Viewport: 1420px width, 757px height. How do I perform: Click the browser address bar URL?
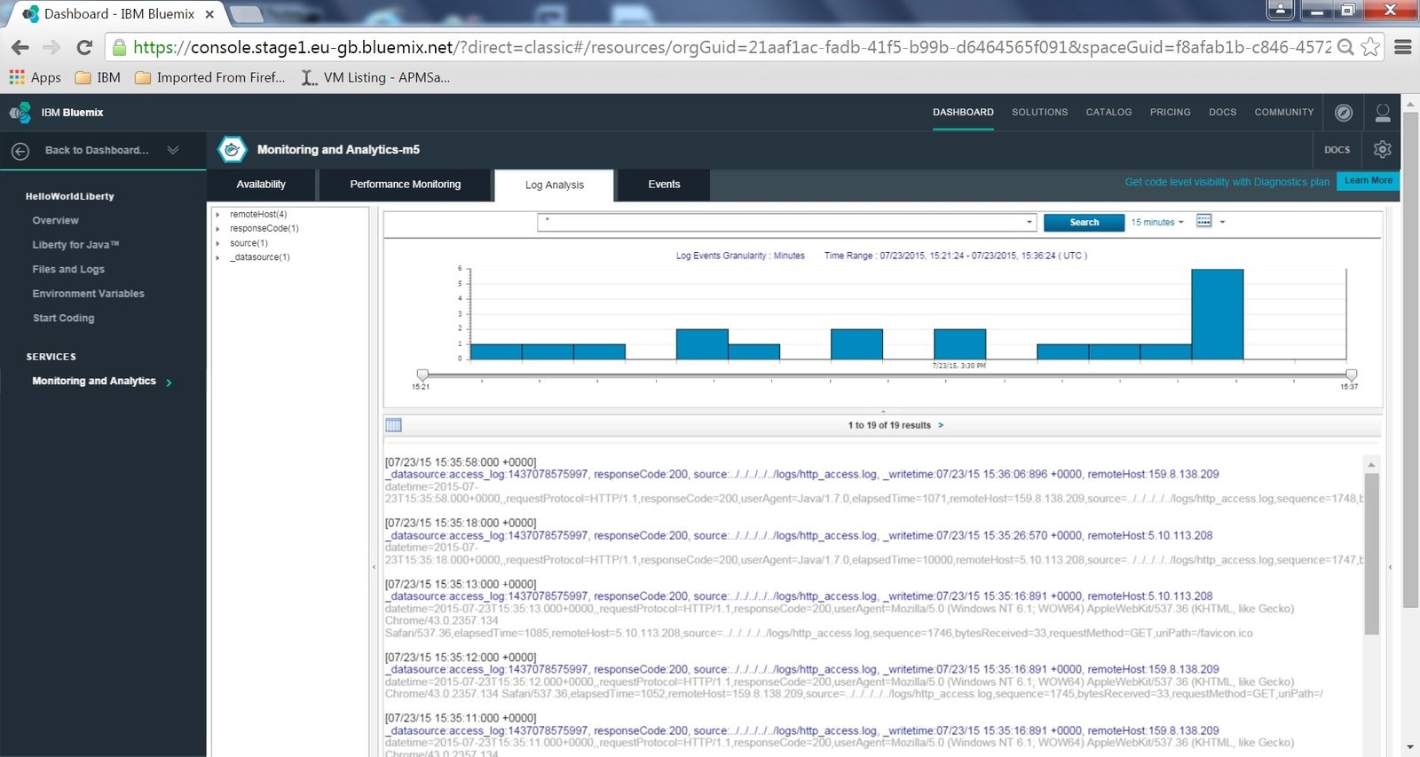tap(731, 47)
